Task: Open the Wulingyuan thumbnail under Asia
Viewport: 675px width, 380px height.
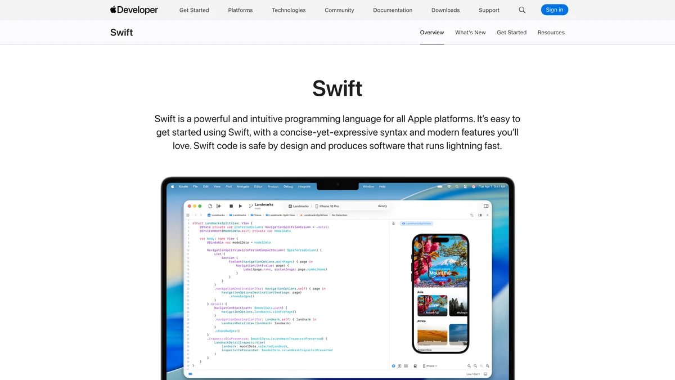Action: click(x=458, y=305)
